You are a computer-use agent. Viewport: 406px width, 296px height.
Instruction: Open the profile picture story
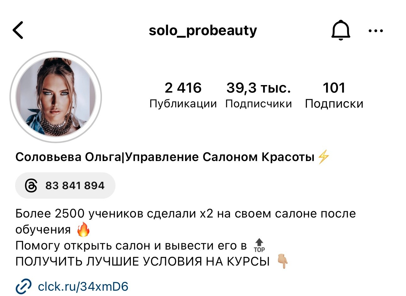[56, 97]
